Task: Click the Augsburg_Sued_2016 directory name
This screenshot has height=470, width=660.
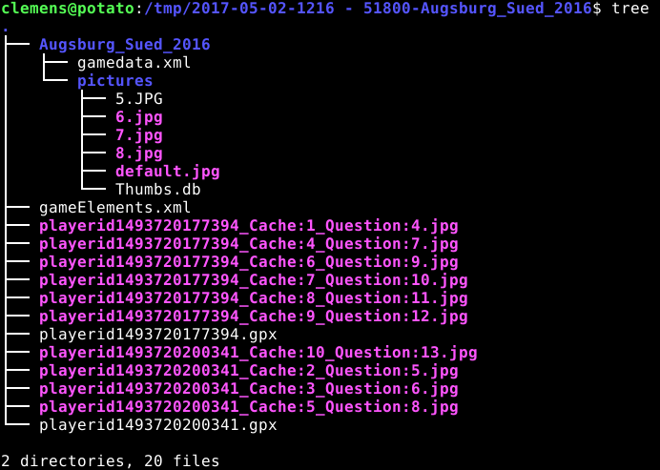Action: tap(125, 45)
